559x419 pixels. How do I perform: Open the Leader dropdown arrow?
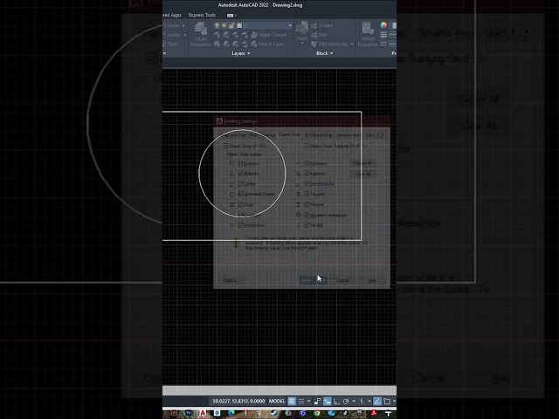tap(185, 35)
